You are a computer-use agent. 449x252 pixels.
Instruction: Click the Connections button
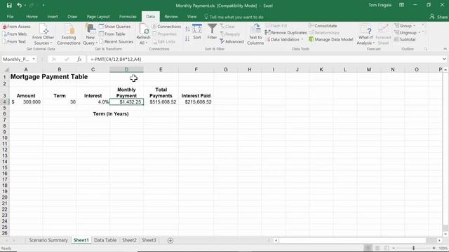pyautogui.click(x=166, y=27)
